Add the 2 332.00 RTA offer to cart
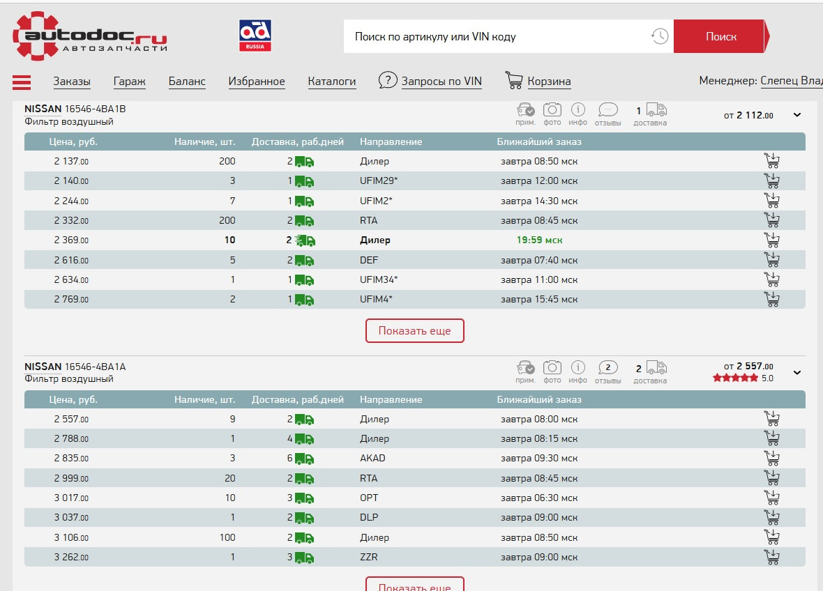The height and width of the screenshot is (591, 823). pyautogui.click(x=771, y=220)
